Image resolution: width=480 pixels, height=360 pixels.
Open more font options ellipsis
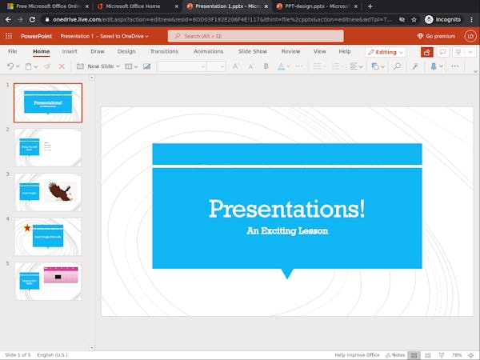click(x=298, y=66)
